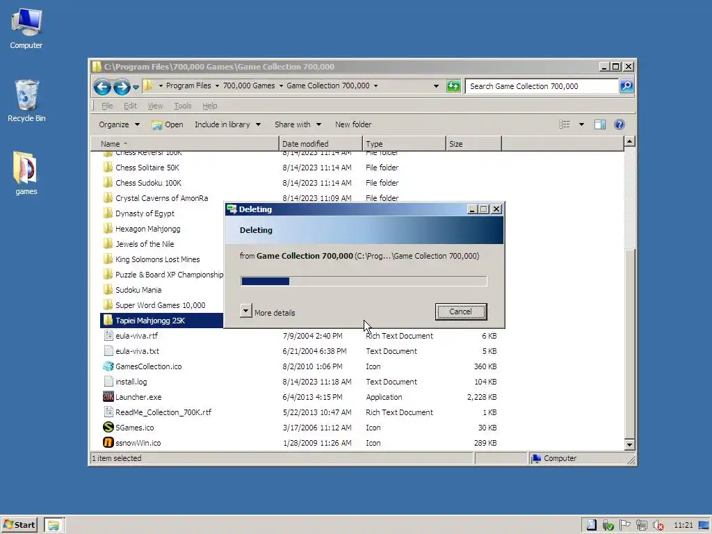Open the Tools menu

point(183,106)
